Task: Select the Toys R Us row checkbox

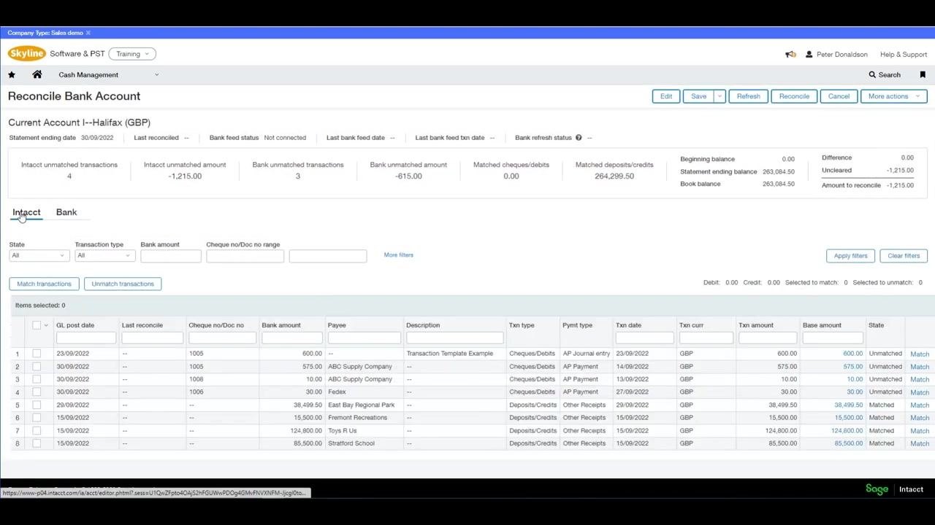Action: click(37, 431)
